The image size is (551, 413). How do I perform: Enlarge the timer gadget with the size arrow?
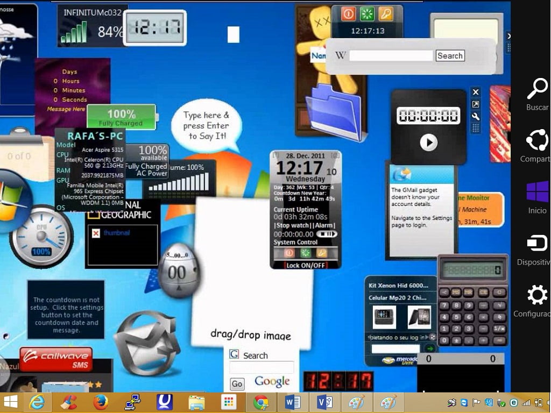click(476, 104)
